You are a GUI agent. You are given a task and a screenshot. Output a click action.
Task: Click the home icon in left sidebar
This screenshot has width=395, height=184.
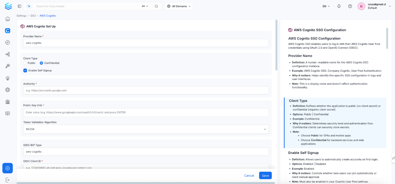[x=8, y=19]
